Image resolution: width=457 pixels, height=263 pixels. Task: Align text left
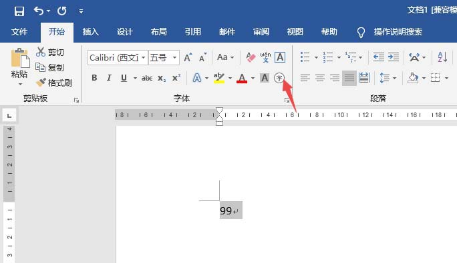305,78
